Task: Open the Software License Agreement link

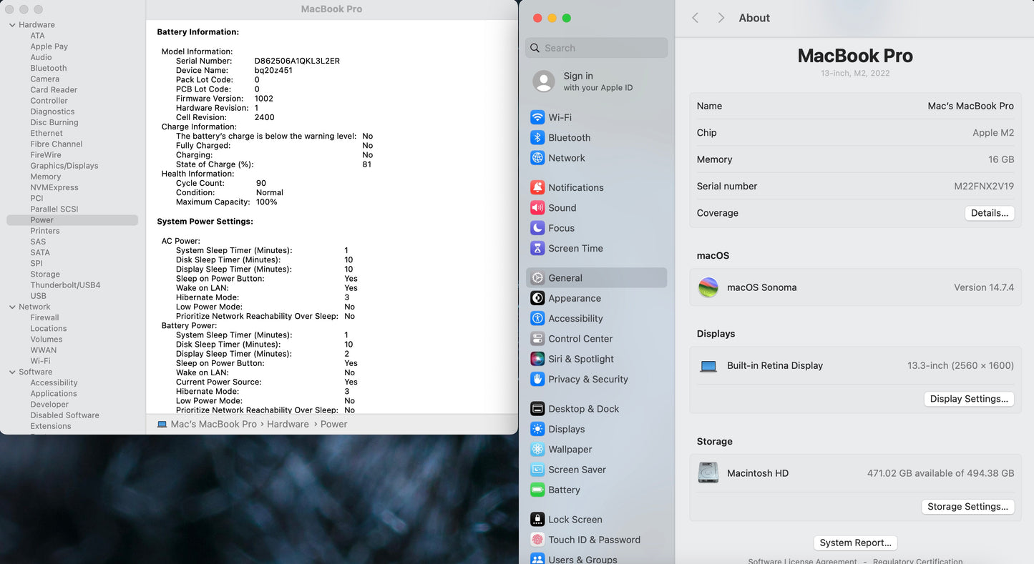Action: pyautogui.click(x=802, y=560)
